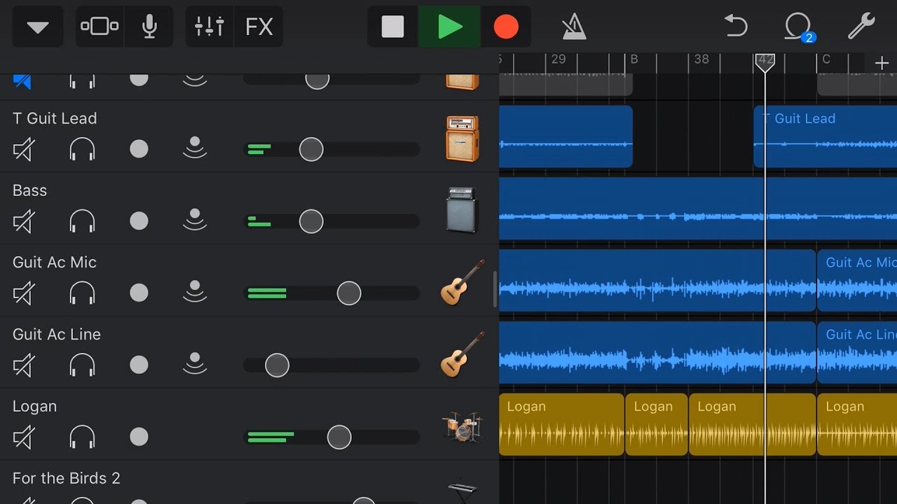897x504 pixels.
Task: Mute the Bass track
Action: pos(23,221)
